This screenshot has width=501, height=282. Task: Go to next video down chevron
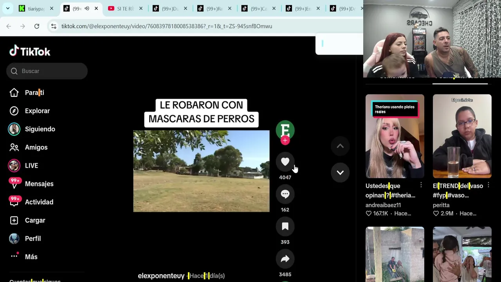(x=340, y=172)
